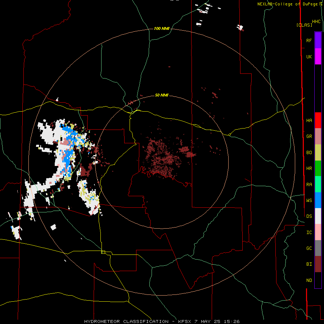Viewport: 324px width, 324px height.
Task: Click the BD legend label
Action: click(x=309, y=153)
